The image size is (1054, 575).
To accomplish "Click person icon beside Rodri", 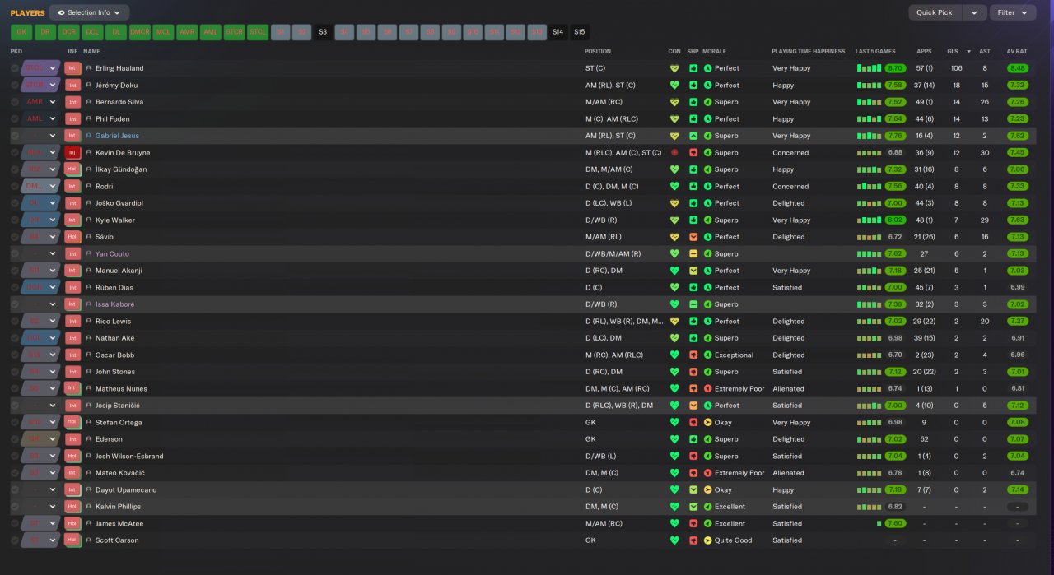I will 89,186.
